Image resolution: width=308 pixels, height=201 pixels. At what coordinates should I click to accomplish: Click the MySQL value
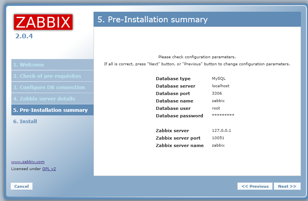pyautogui.click(x=219, y=79)
